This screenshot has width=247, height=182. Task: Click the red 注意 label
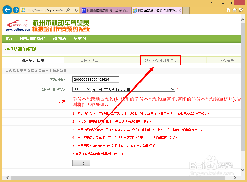63,102
